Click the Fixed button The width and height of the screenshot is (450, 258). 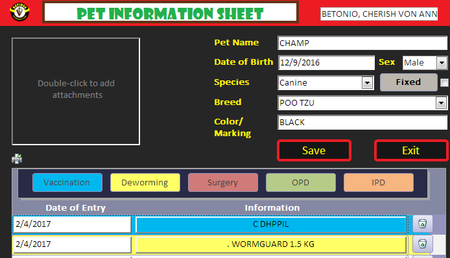[x=409, y=82]
